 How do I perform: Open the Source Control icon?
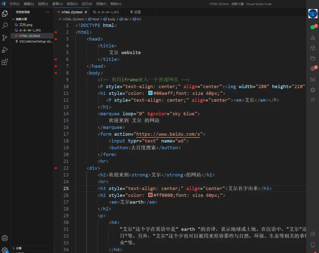coord(5,38)
